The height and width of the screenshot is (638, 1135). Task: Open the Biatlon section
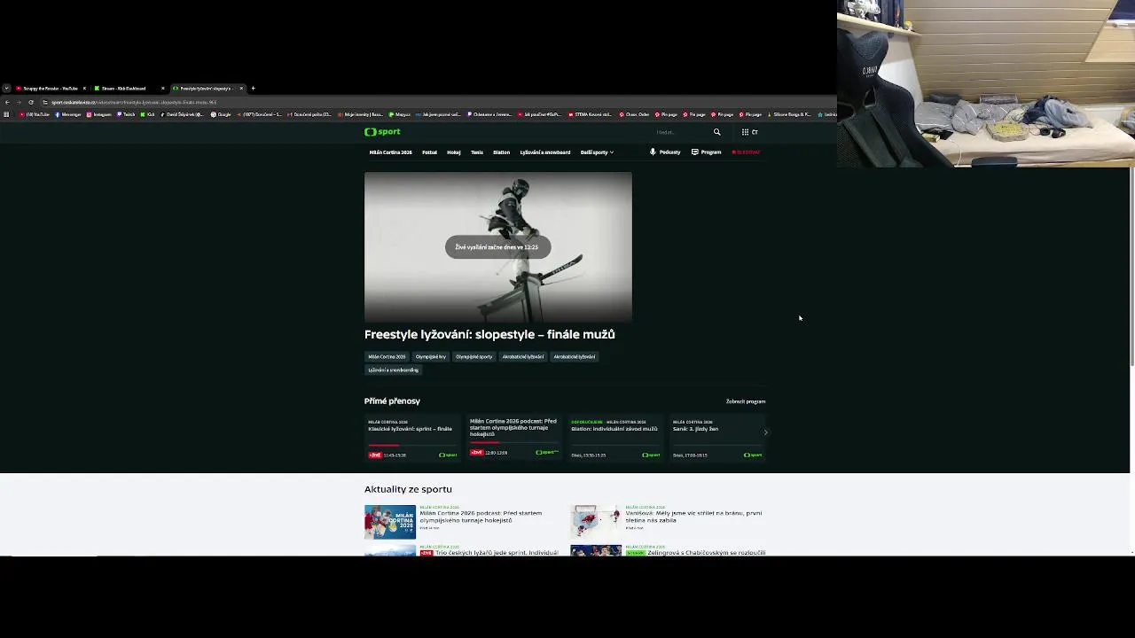[x=501, y=152]
